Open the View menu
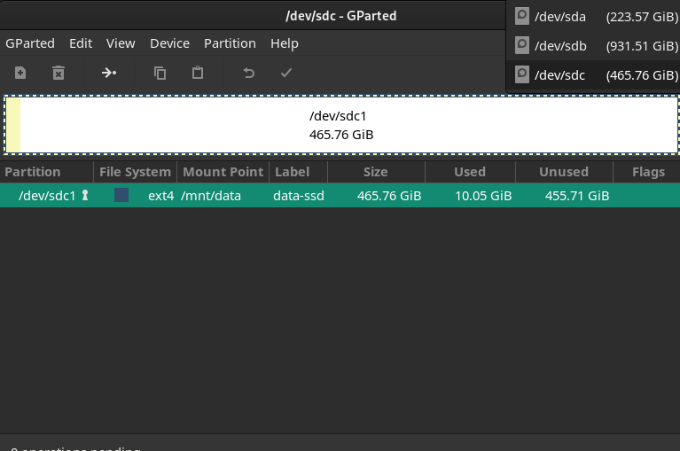 (x=121, y=43)
